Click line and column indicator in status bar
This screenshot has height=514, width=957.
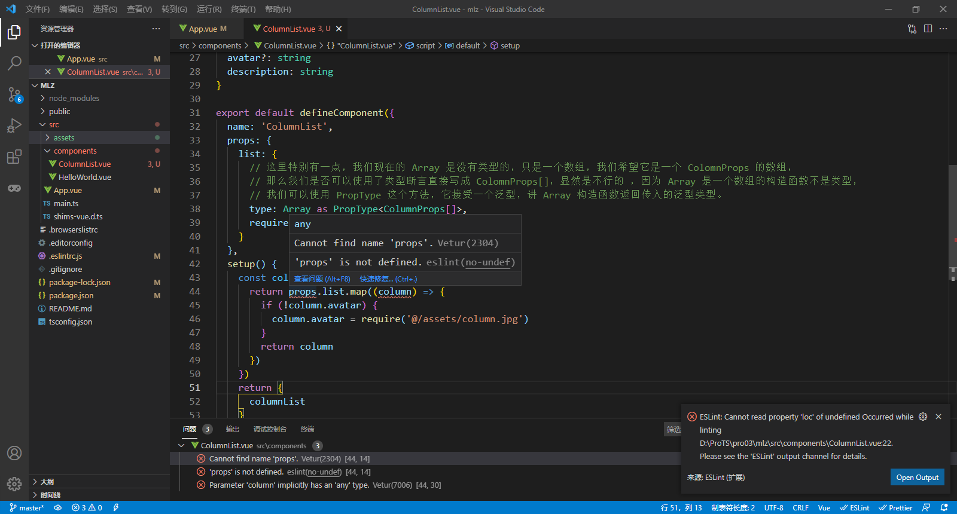681,507
